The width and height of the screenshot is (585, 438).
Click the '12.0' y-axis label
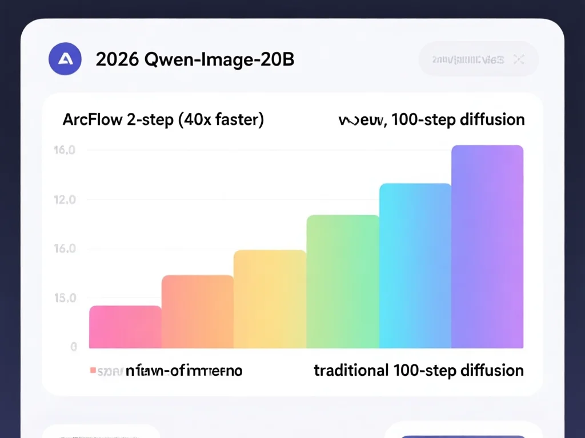[65, 200]
